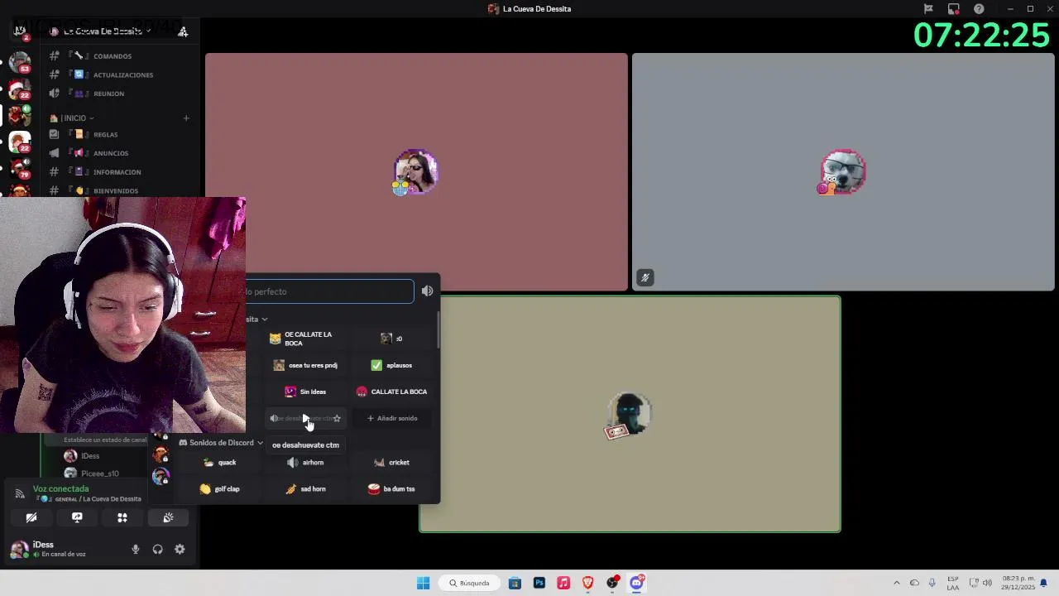1059x596 pixels.
Task: Mute the microphone for iDess
Action: tap(136, 550)
